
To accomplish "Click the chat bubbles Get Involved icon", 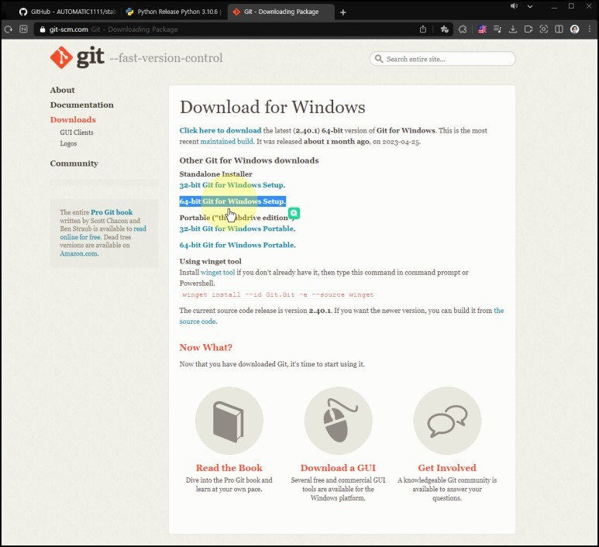I will click(447, 421).
